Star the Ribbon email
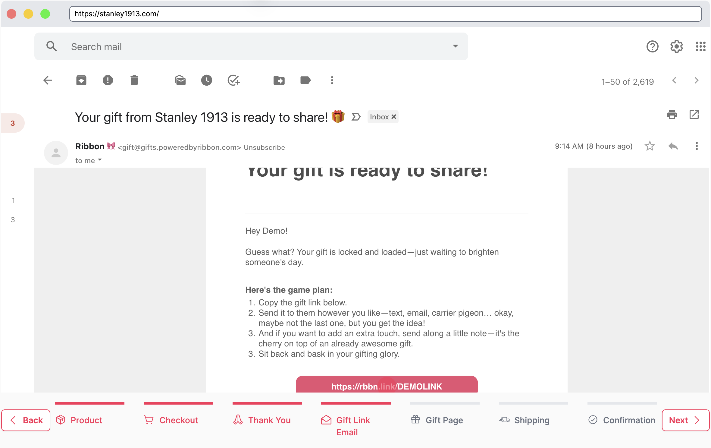 (x=650, y=146)
